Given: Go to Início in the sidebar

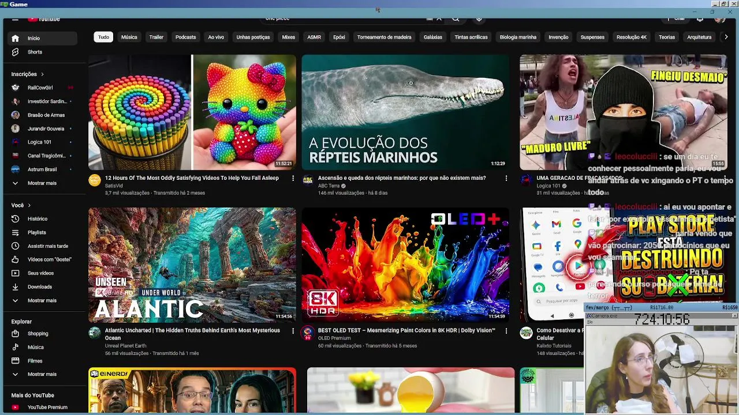Looking at the screenshot, I should tap(42, 38).
